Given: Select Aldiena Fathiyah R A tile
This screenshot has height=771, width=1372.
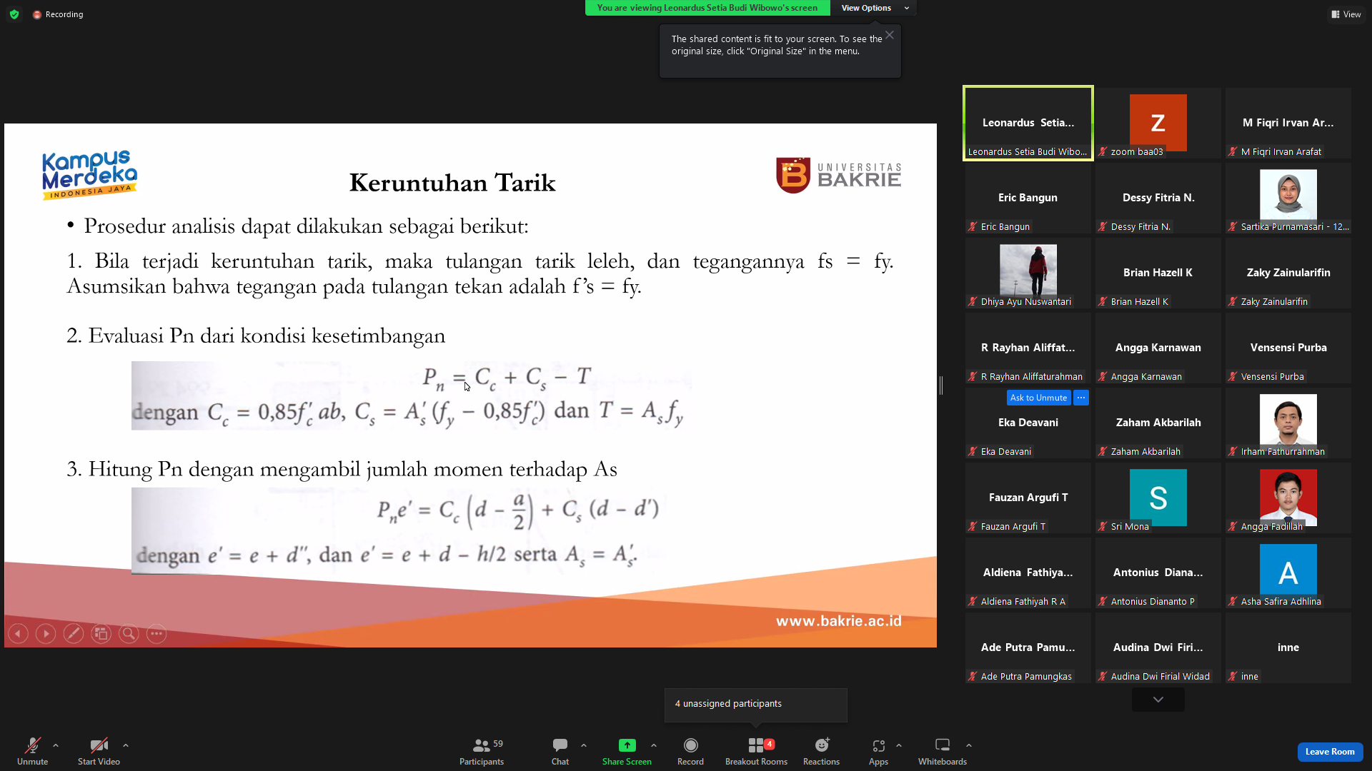Looking at the screenshot, I should (1028, 573).
